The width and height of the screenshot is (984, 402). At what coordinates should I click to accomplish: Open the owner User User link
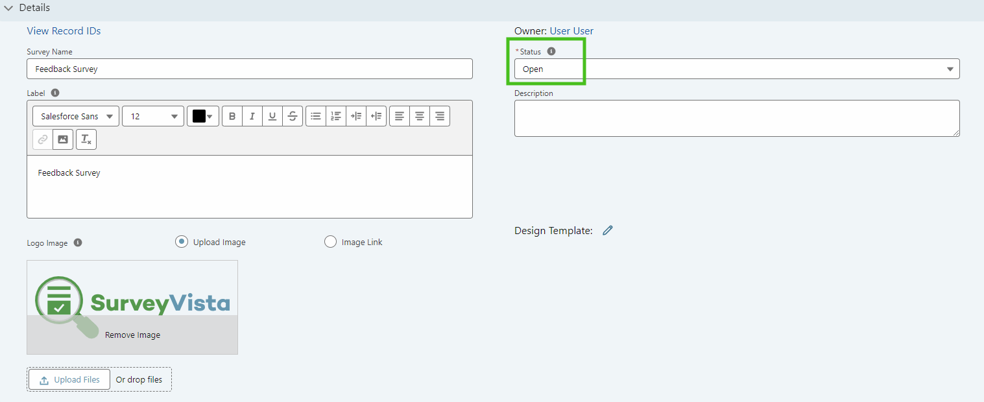pyautogui.click(x=571, y=30)
